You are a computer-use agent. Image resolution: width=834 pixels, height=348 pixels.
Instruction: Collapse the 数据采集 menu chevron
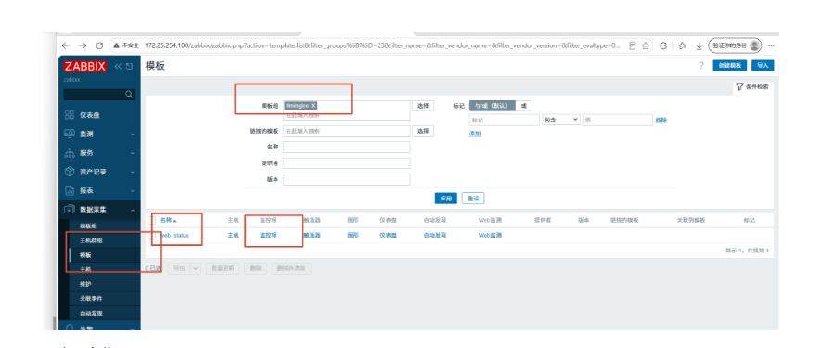tap(133, 210)
